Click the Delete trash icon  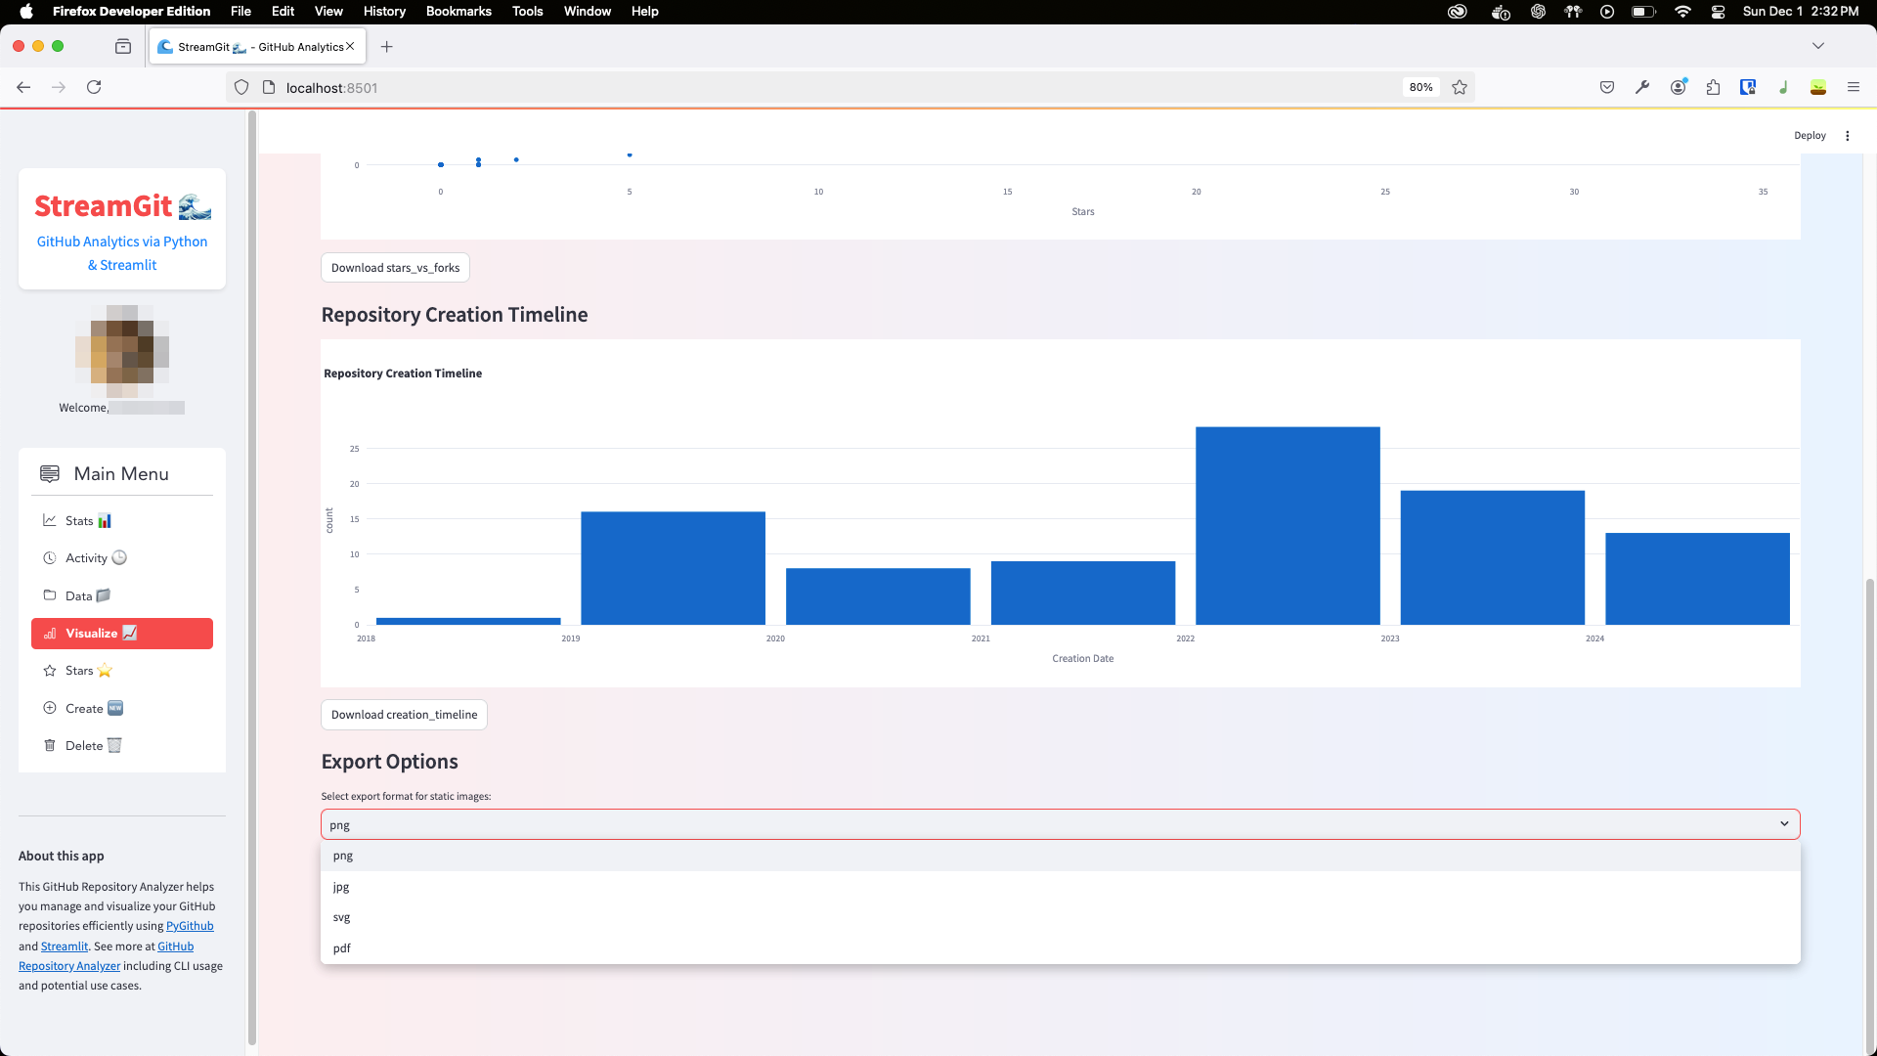50,745
